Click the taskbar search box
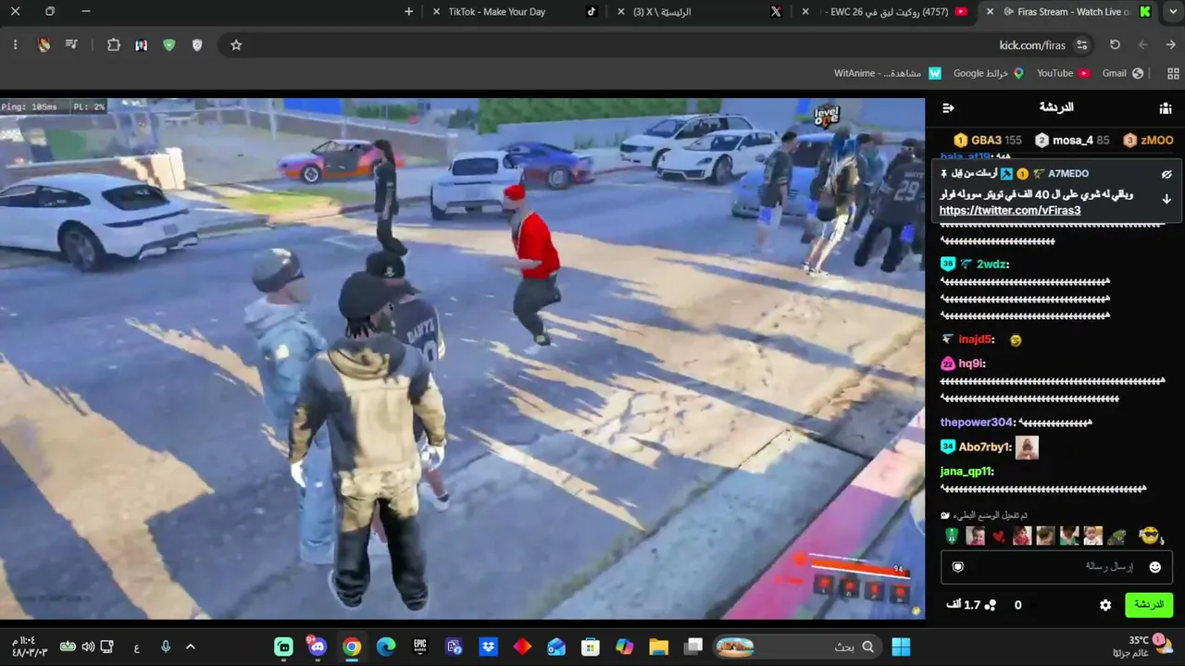 [796, 647]
